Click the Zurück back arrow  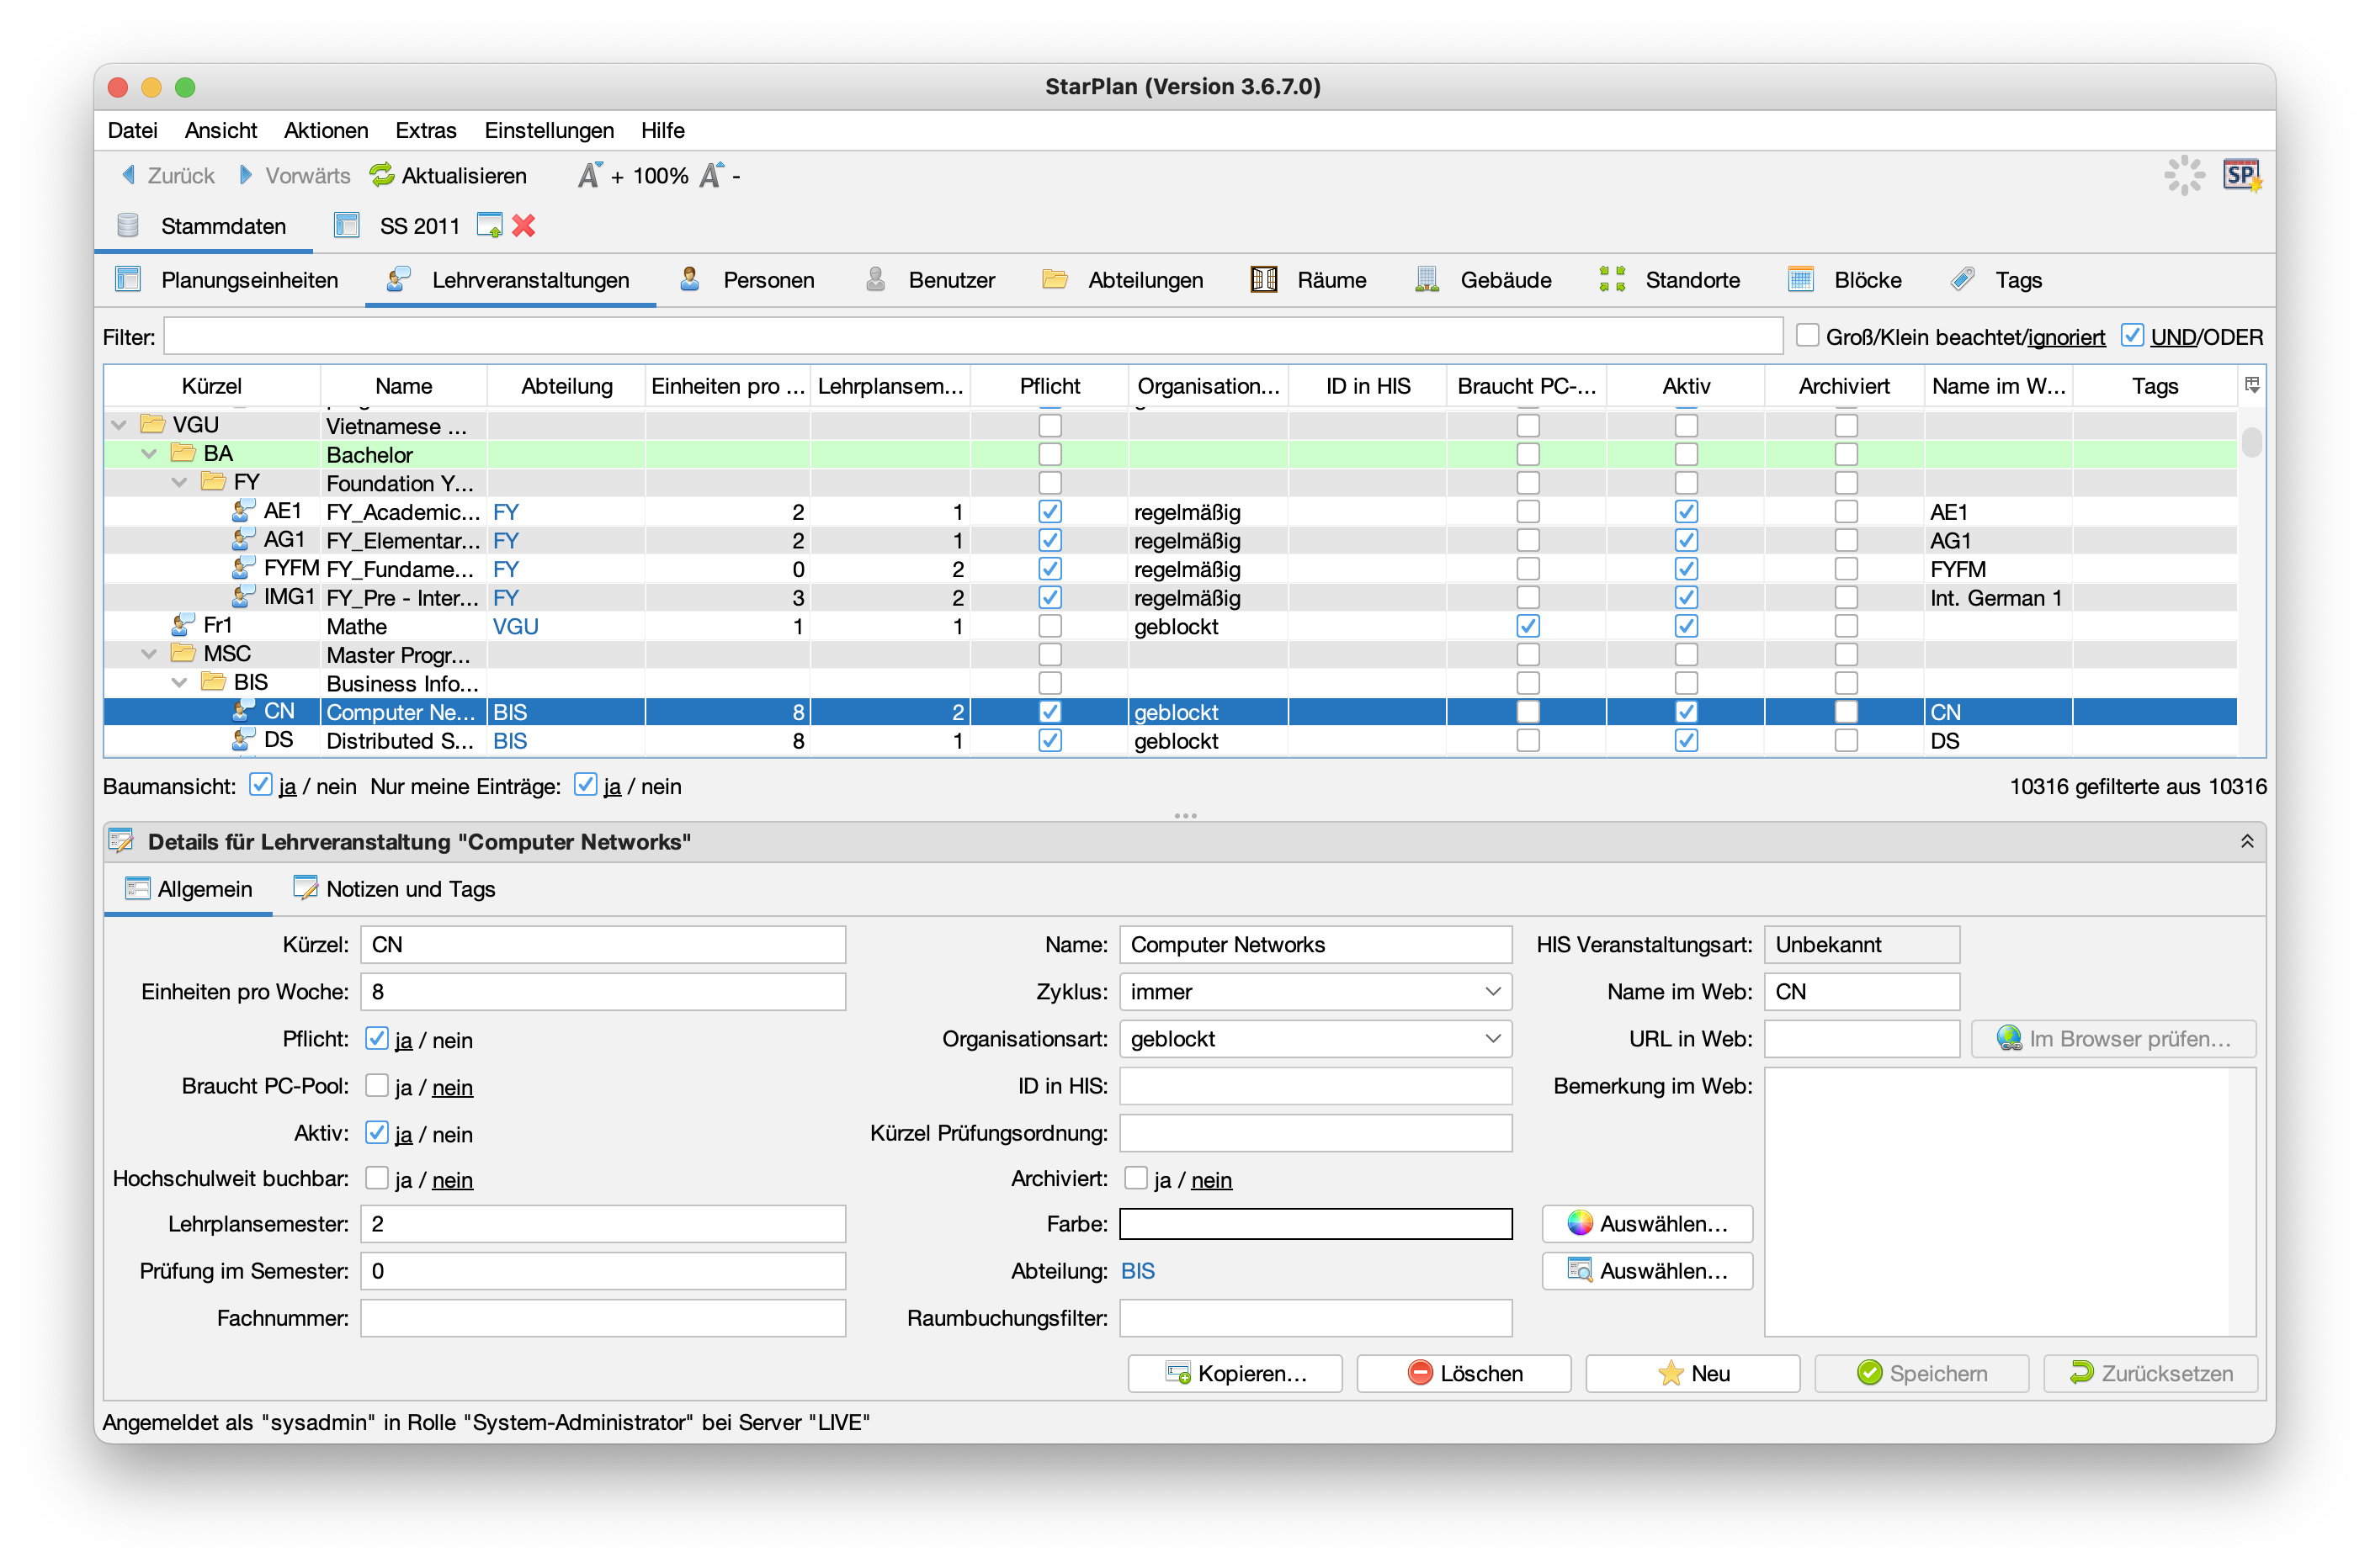coord(129,176)
